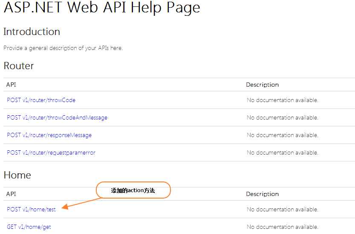Click the ASP.NET Web API Help Page title

102,8
